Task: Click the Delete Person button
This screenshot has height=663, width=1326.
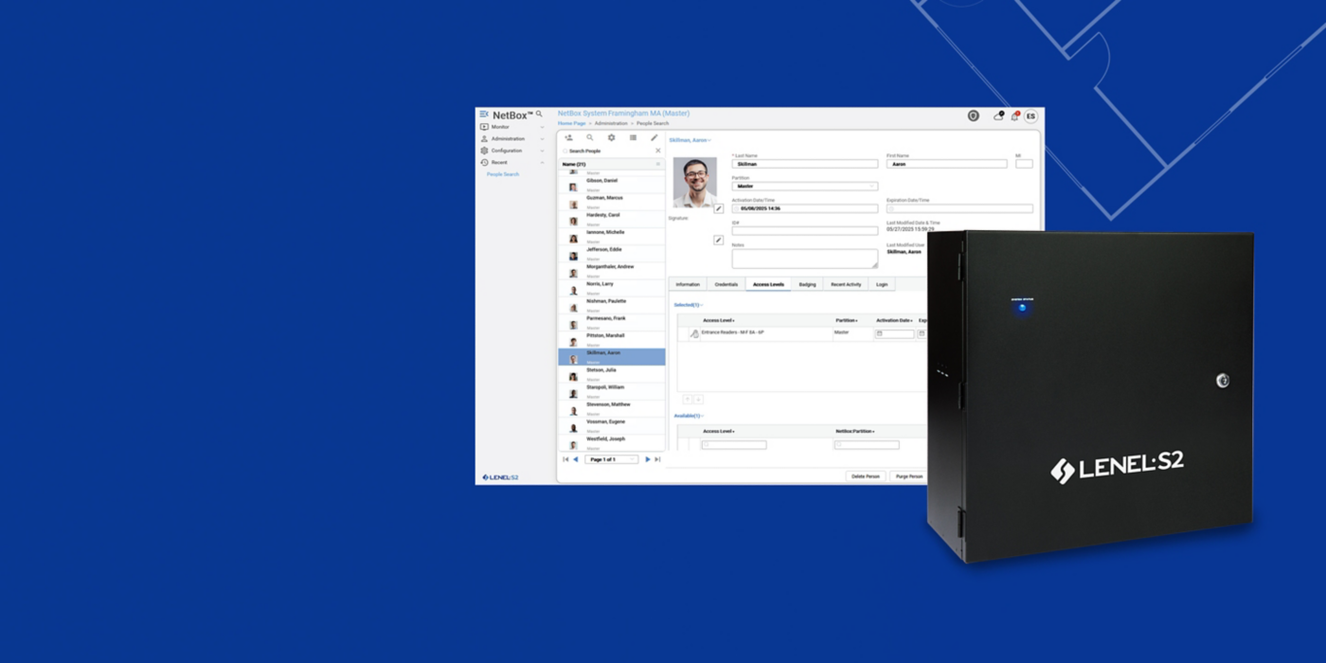Action: pyautogui.click(x=866, y=476)
